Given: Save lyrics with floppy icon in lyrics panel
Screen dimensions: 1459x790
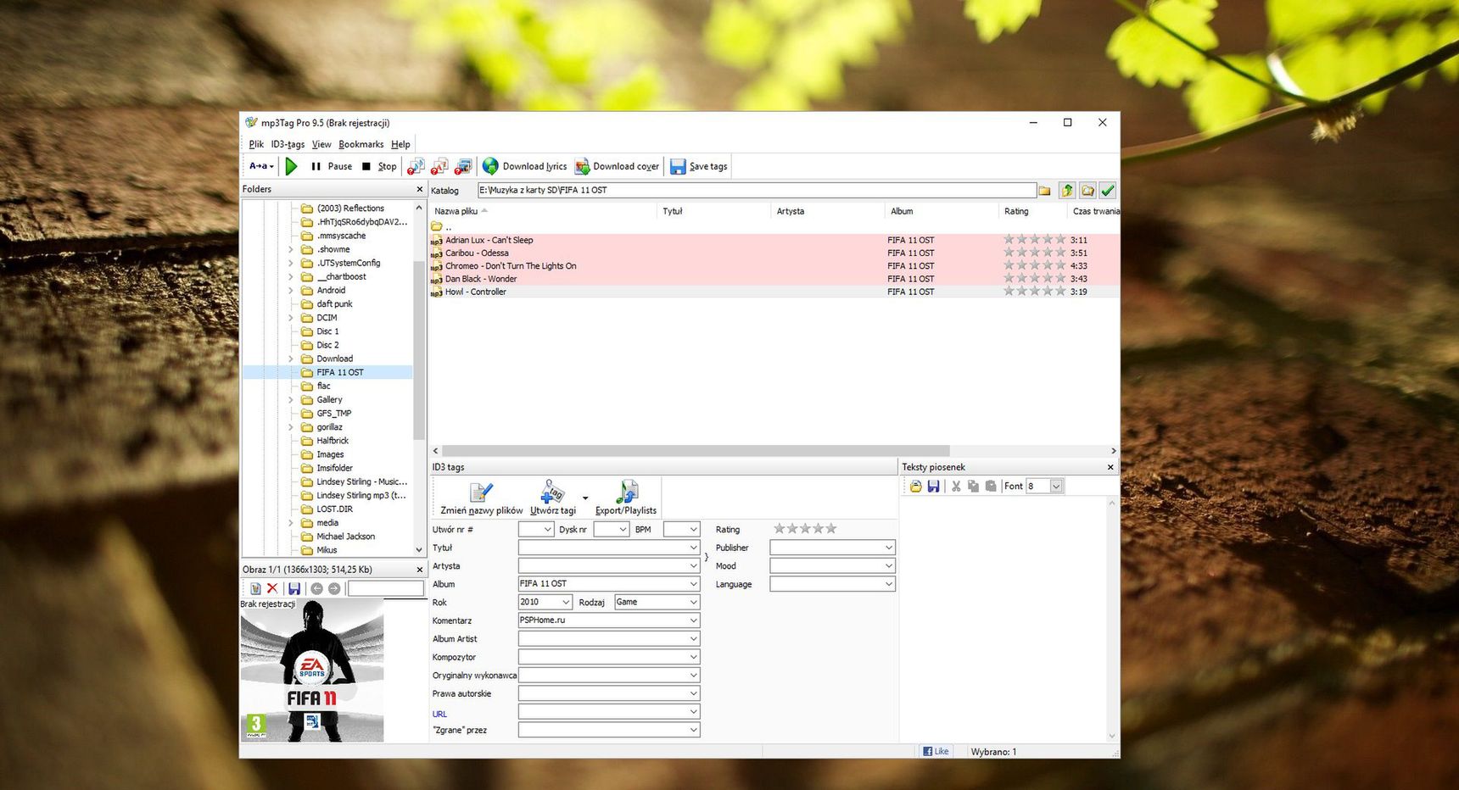Looking at the screenshot, I should 933,487.
